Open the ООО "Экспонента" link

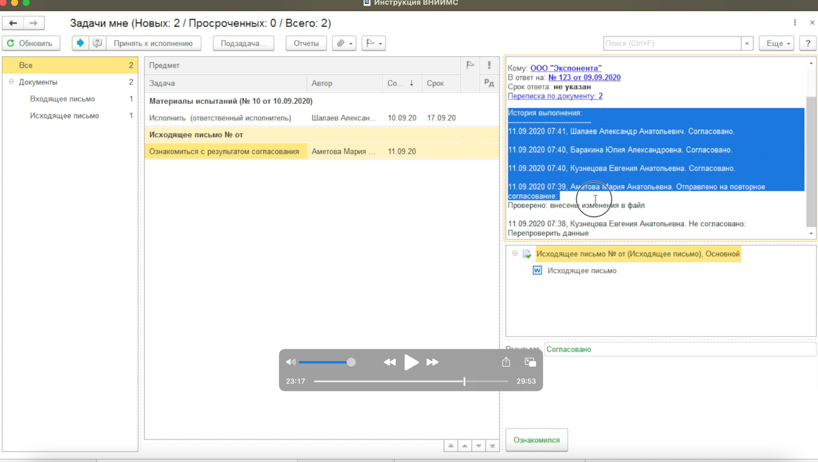[566, 68]
